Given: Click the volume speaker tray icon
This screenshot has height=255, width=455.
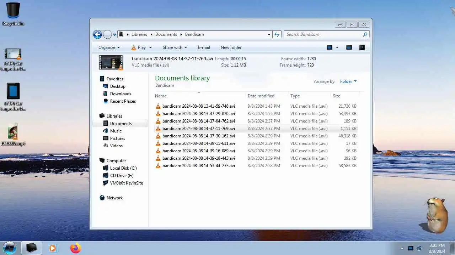Looking at the screenshot, I should 419,248.
